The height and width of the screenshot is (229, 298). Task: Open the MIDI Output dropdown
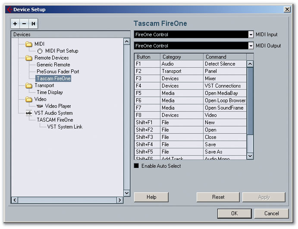pyautogui.click(x=251, y=46)
